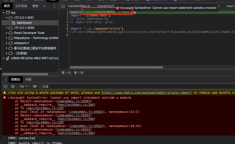
Task: Click the c09db196 worker gear icon
Action: click(8, 58)
